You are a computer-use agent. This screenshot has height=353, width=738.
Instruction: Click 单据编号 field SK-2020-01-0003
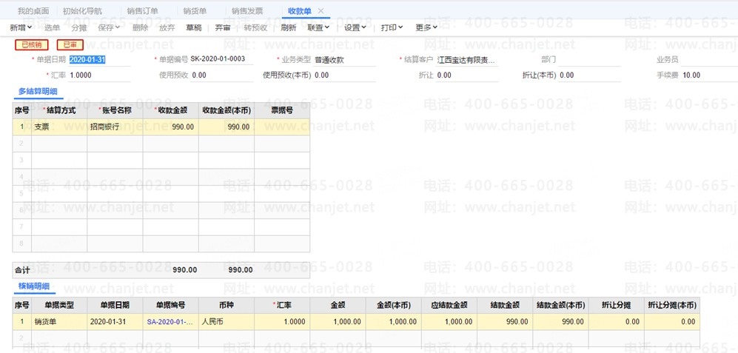coord(221,60)
